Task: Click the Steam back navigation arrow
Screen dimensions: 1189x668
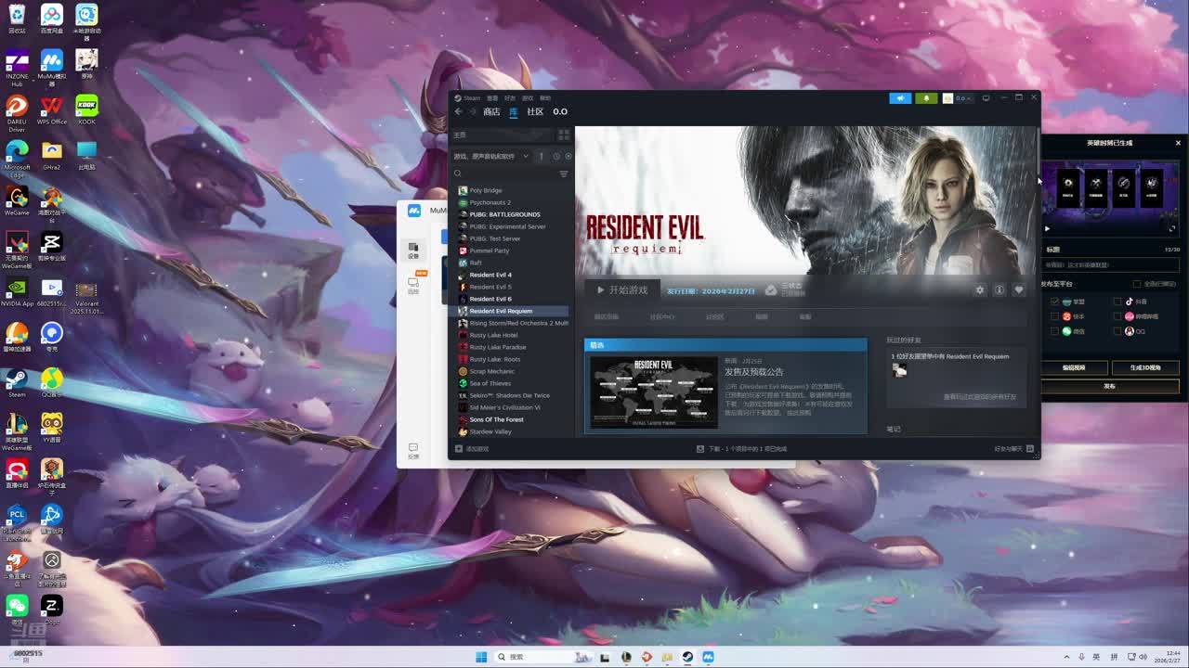Action: point(458,112)
